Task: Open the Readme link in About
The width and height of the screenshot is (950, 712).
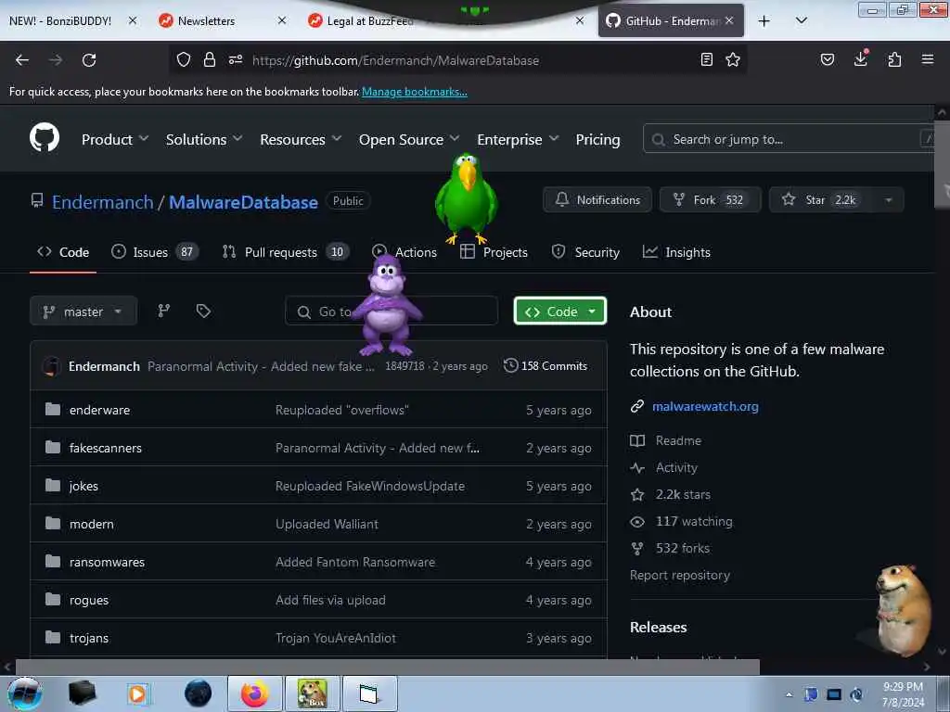Action: (x=678, y=440)
